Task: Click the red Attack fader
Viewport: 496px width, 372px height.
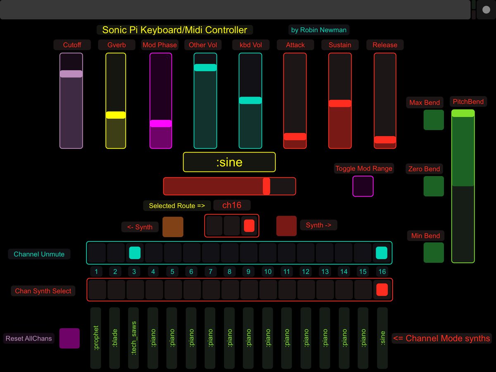Action: [295, 101]
